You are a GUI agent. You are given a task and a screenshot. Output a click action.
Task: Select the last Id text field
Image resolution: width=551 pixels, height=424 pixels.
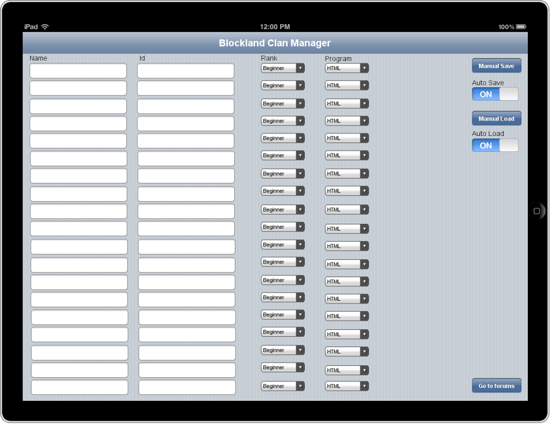point(187,387)
